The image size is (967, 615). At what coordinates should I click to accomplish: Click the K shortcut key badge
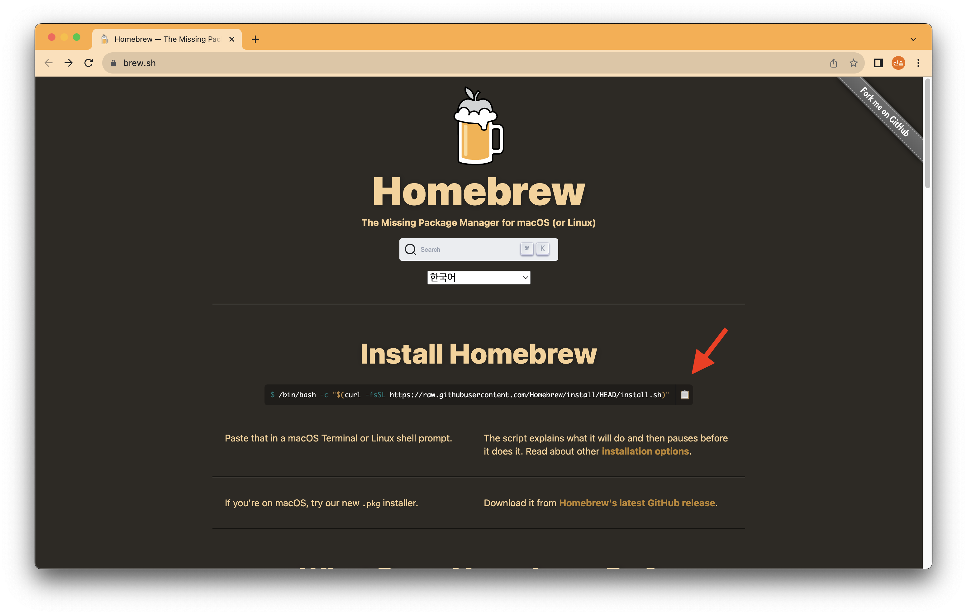coord(542,249)
